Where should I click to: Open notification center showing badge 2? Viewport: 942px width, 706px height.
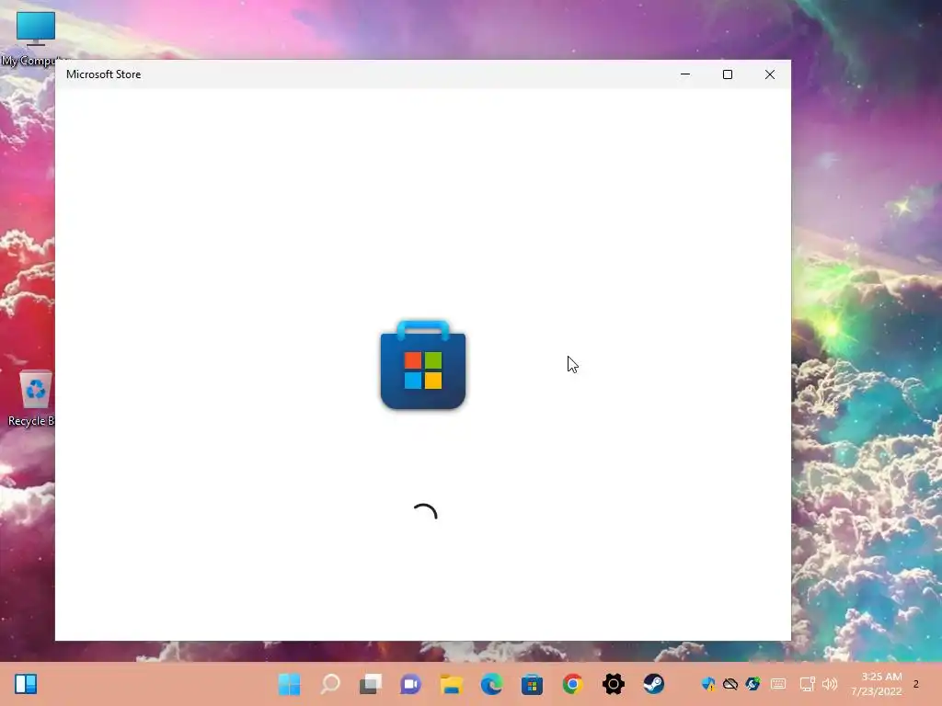[916, 684]
